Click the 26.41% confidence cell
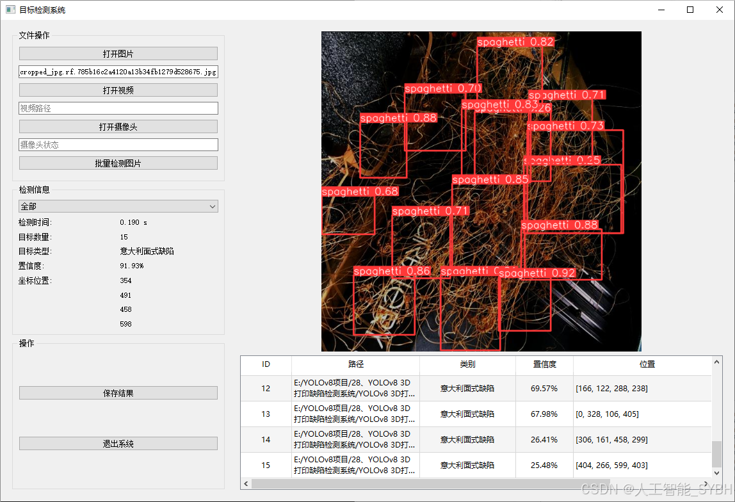This screenshot has width=735, height=502. 544,440
